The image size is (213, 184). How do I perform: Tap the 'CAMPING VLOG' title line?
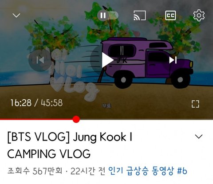click(x=49, y=154)
